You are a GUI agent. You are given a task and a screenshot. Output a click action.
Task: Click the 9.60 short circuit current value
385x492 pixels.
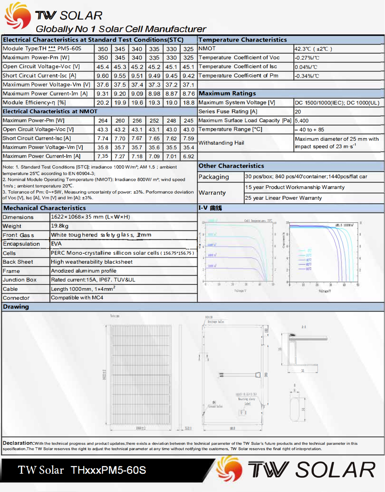[x=103, y=76]
